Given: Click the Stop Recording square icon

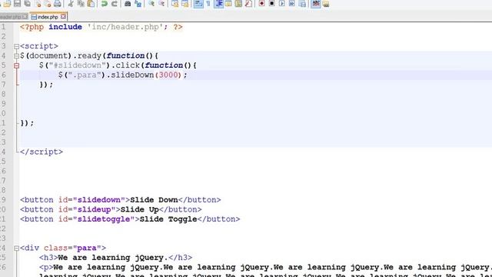Looking at the screenshot, I should [x=271, y=3].
